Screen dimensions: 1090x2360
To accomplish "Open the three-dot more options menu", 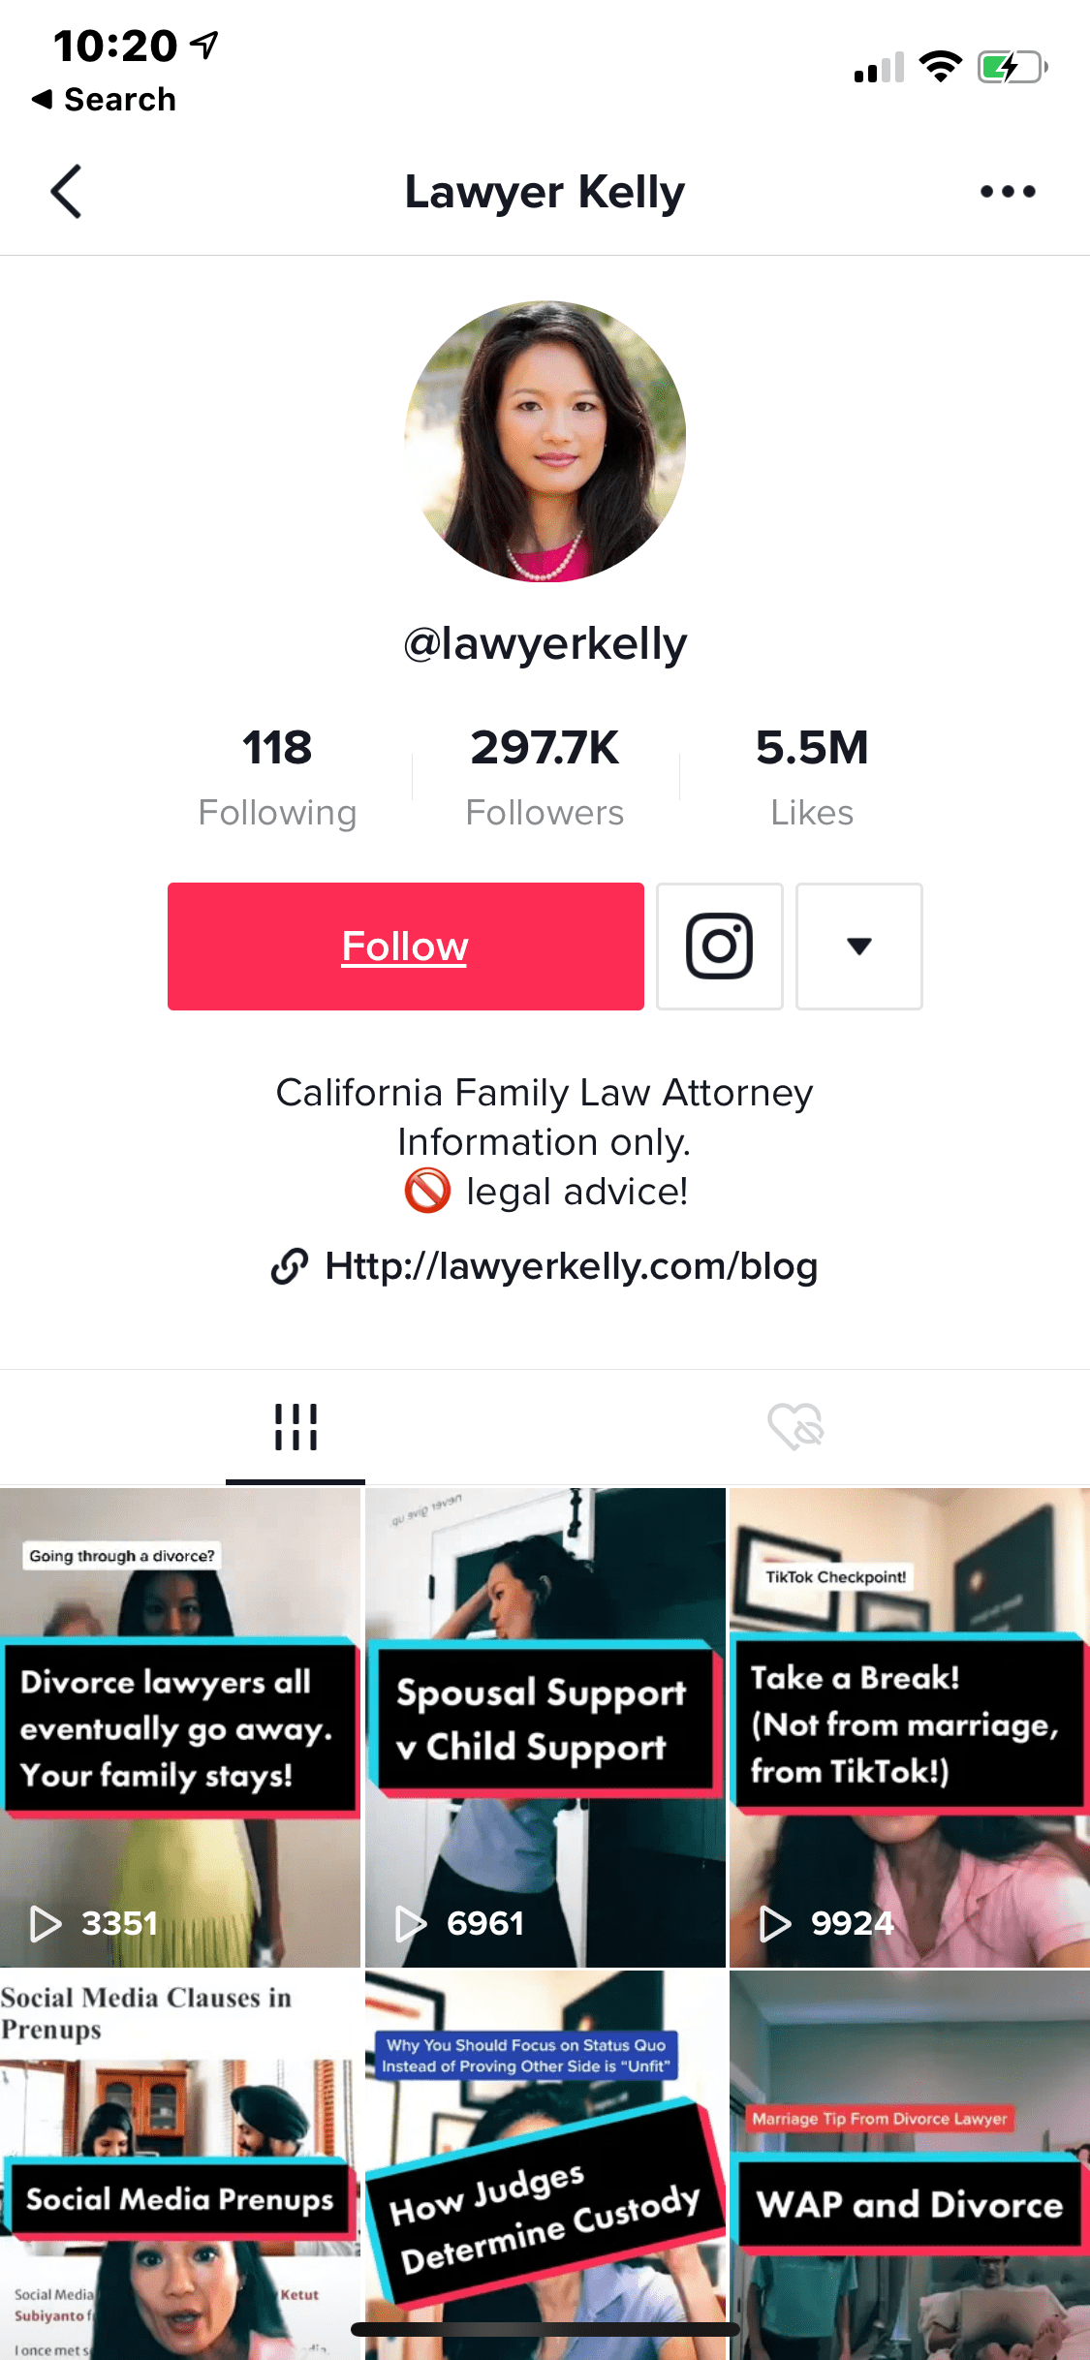I will [x=1008, y=192].
